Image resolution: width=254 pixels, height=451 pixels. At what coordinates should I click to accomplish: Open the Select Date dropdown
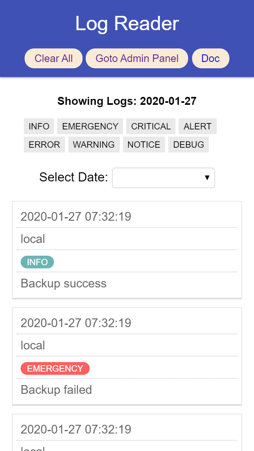click(x=163, y=177)
